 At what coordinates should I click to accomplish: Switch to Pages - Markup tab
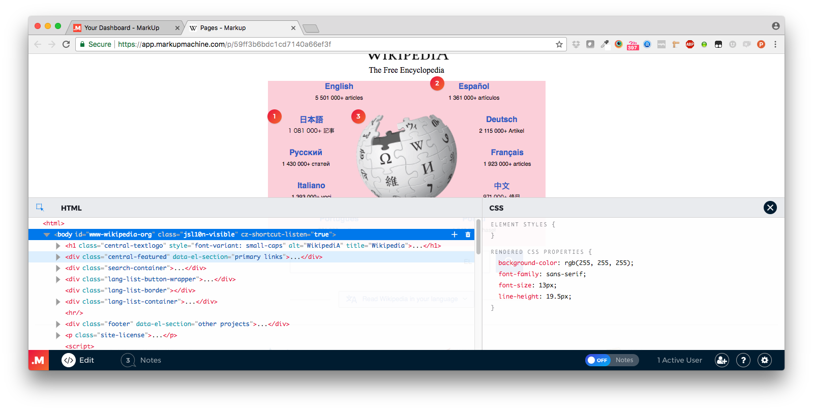click(x=223, y=28)
